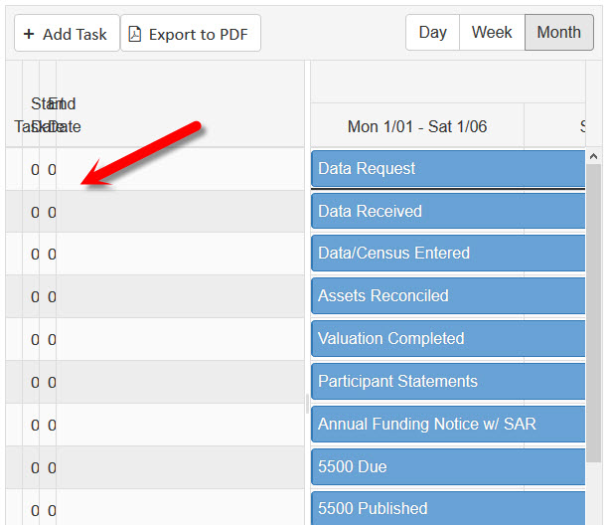Switch to Day view
Image resolution: width=610 pixels, height=525 pixels.
[432, 32]
